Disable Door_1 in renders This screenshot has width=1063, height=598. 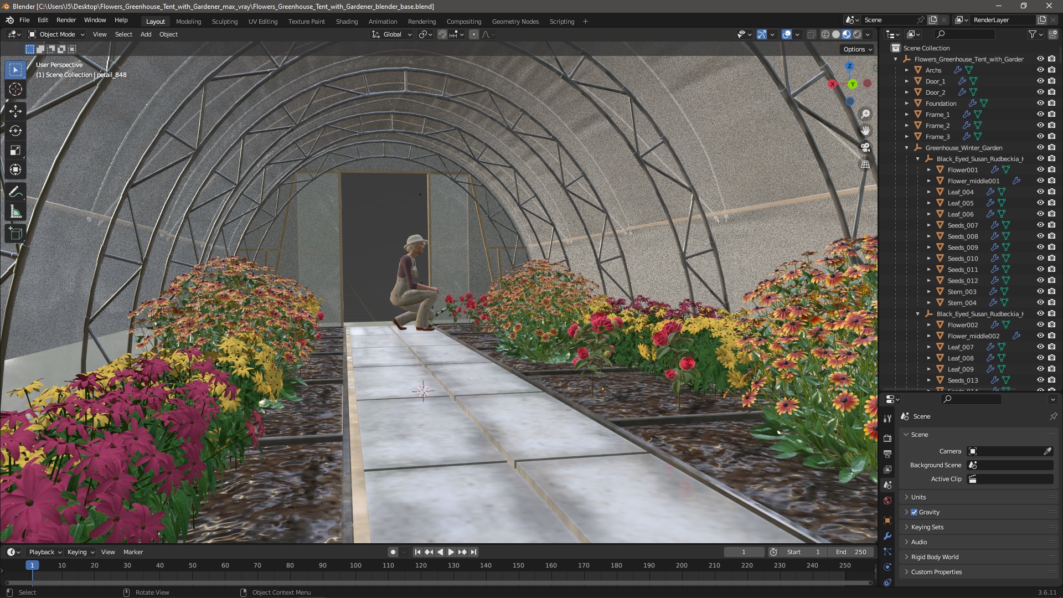point(1052,81)
